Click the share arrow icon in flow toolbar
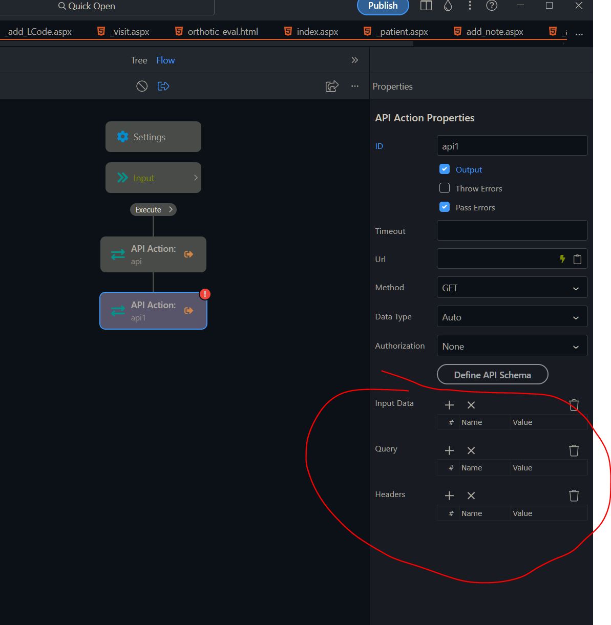The height and width of the screenshot is (625, 611). pos(332,86)
